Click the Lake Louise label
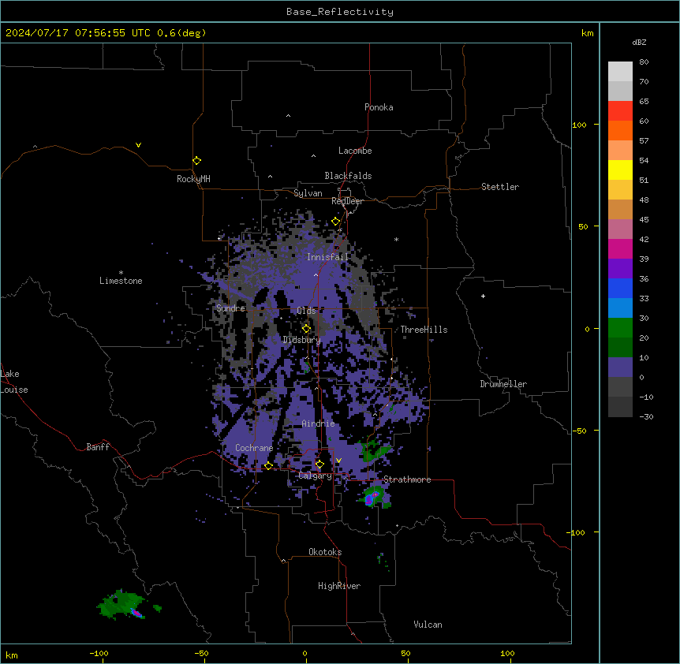 point(14,382)
